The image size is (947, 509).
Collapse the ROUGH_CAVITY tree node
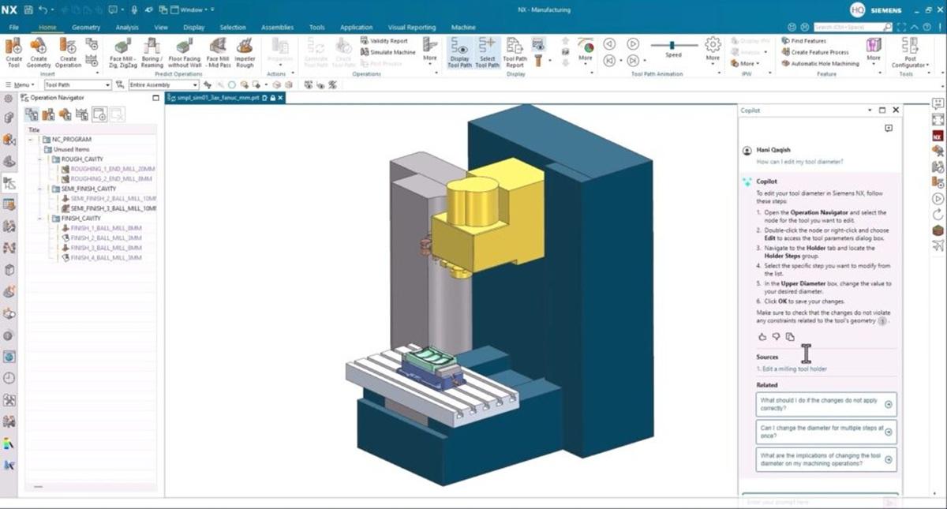[x=41, y=159]
